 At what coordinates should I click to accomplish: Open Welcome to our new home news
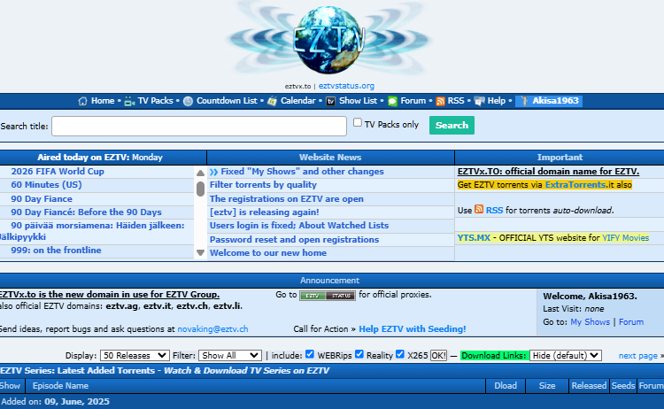268,253
